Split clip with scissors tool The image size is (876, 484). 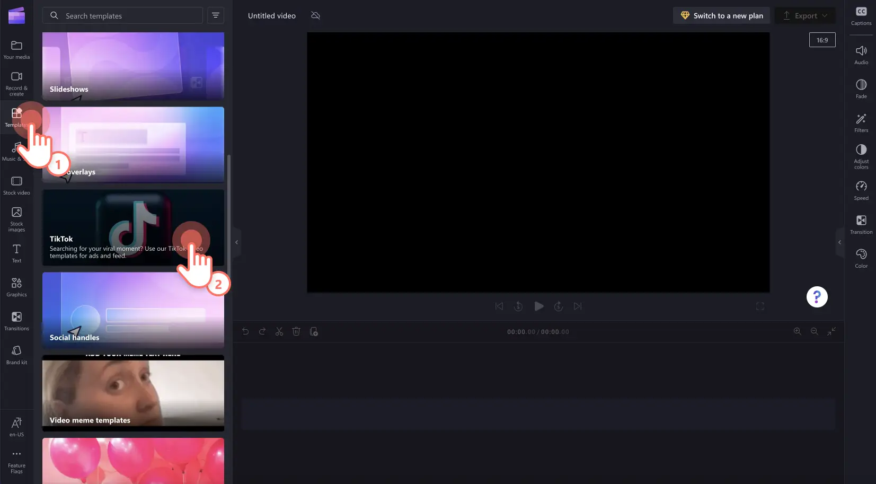(x=279, y=331)
